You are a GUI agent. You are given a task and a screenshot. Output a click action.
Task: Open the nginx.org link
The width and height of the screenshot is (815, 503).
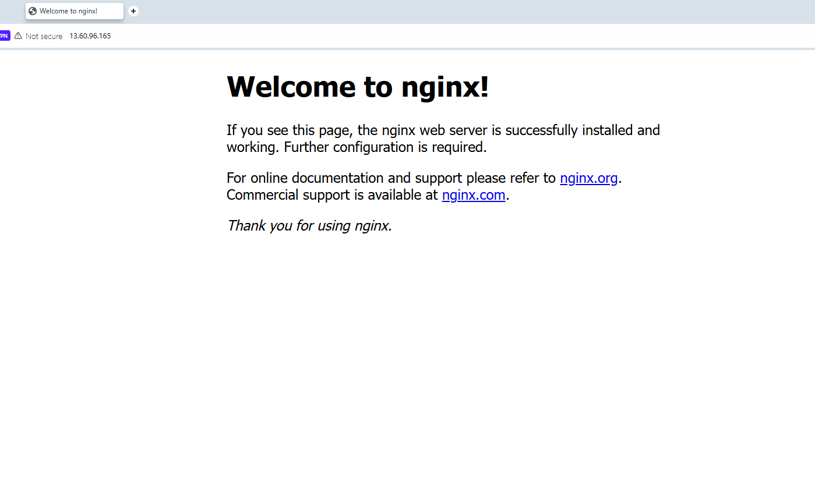588,178
